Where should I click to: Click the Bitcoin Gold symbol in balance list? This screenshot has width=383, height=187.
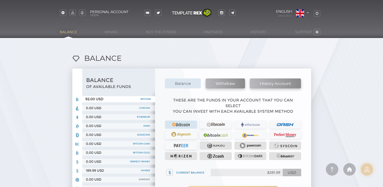point(77,153)
